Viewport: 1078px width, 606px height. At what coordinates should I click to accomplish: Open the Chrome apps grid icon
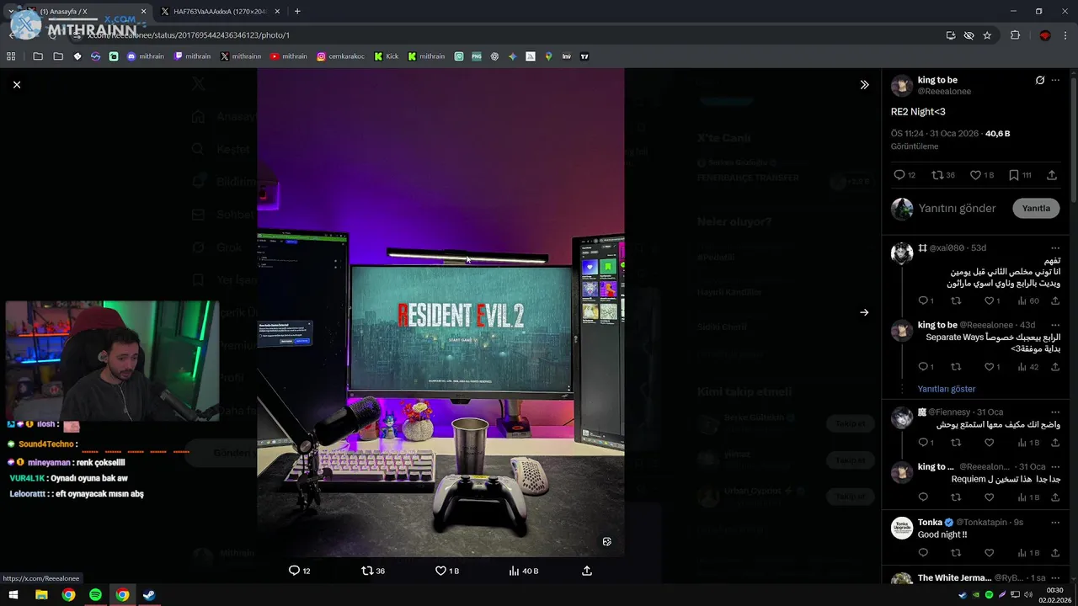tap(11, 56)
